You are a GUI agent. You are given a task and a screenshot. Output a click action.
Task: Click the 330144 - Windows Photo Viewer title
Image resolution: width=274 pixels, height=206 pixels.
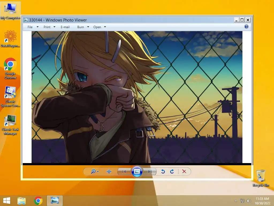[x=58, y=20]
